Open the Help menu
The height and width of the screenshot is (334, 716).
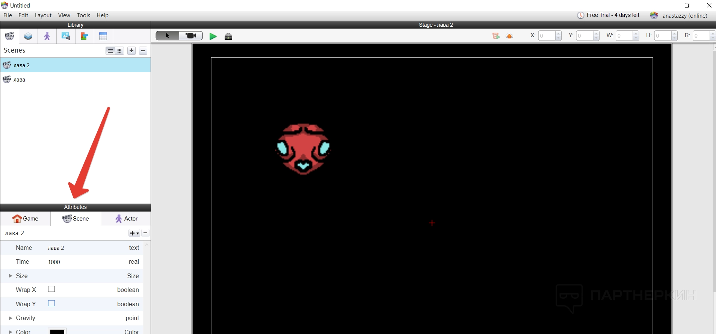(x=103, y=15)
